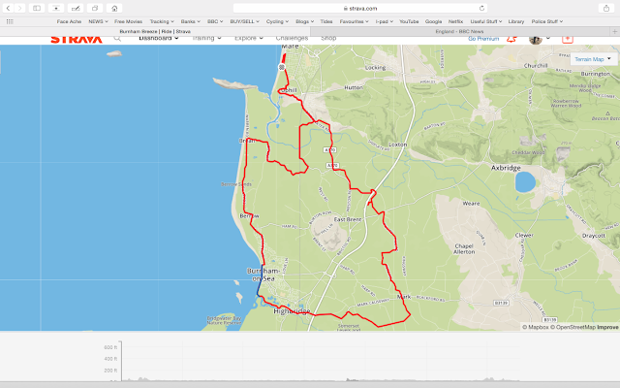Open the Face Ache bookmark
The image size is (620, 388).
69,21
